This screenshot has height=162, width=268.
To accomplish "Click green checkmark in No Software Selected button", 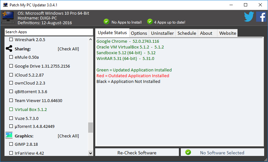I will (x=188, y=152).
